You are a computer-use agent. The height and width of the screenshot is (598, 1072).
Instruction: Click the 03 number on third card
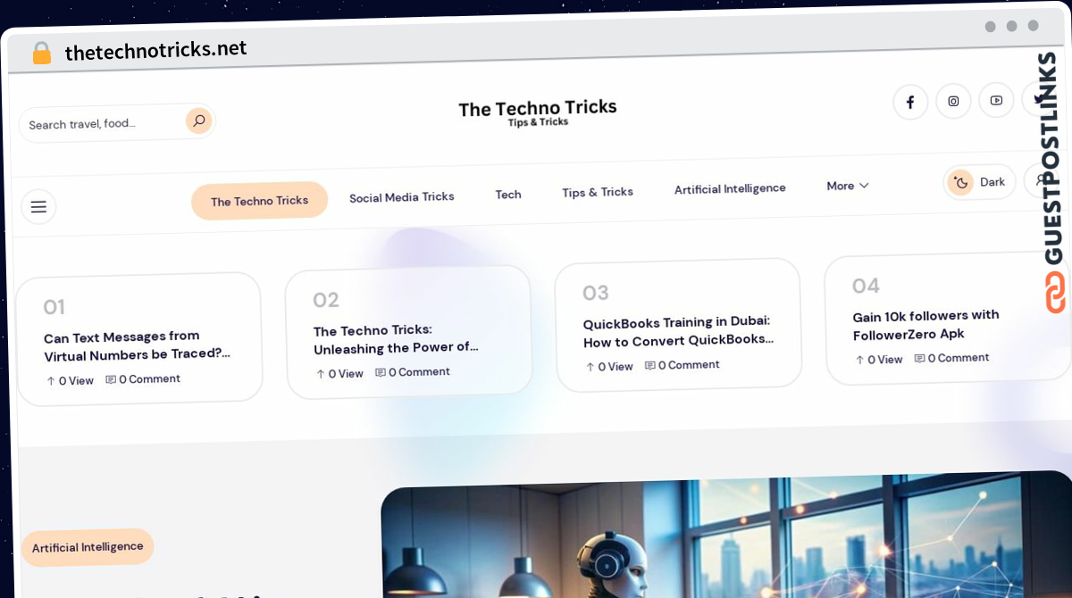595,293
